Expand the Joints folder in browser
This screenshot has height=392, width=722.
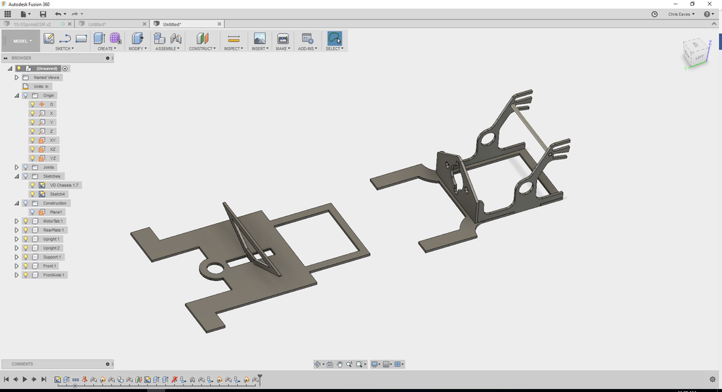(17, 167)
